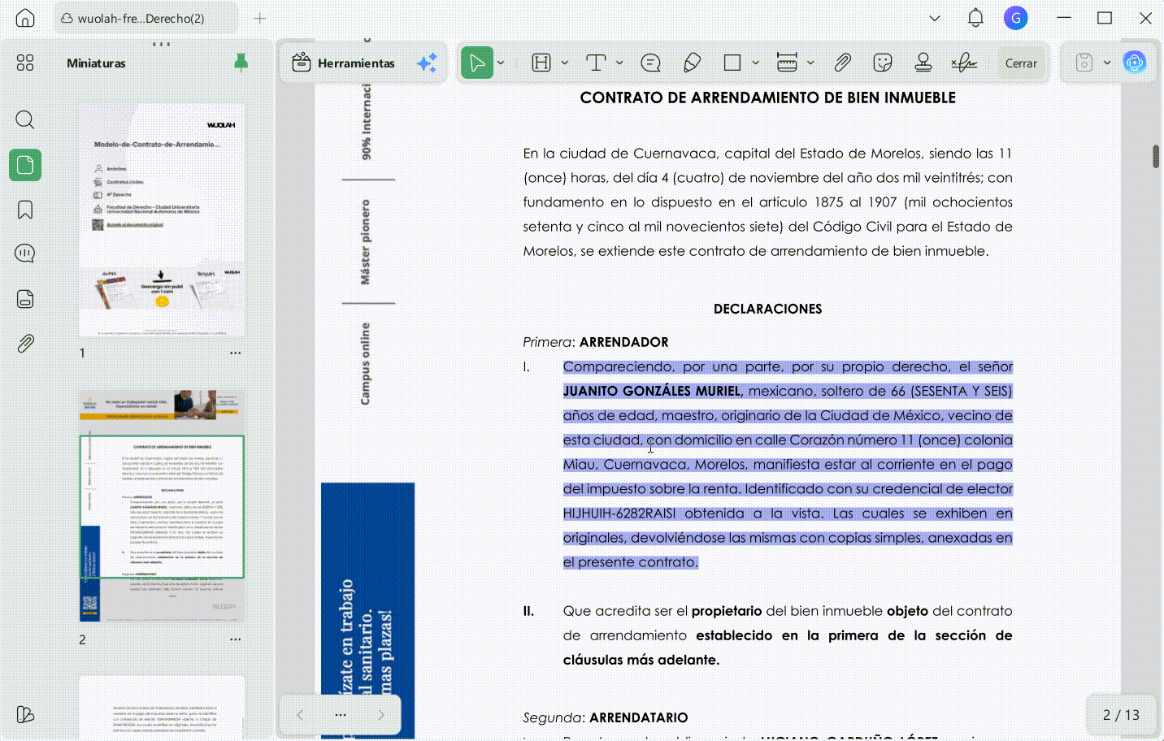Select page 1 thumbnail
Image resolution: width=1164 pixels, height=741 pixels.
162,219
